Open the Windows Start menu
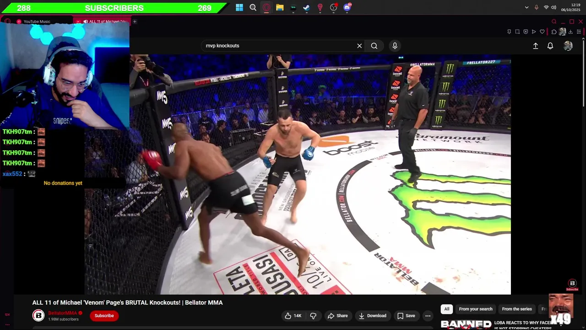The width and height of the screenshot is (586, 330). [239, 7]
